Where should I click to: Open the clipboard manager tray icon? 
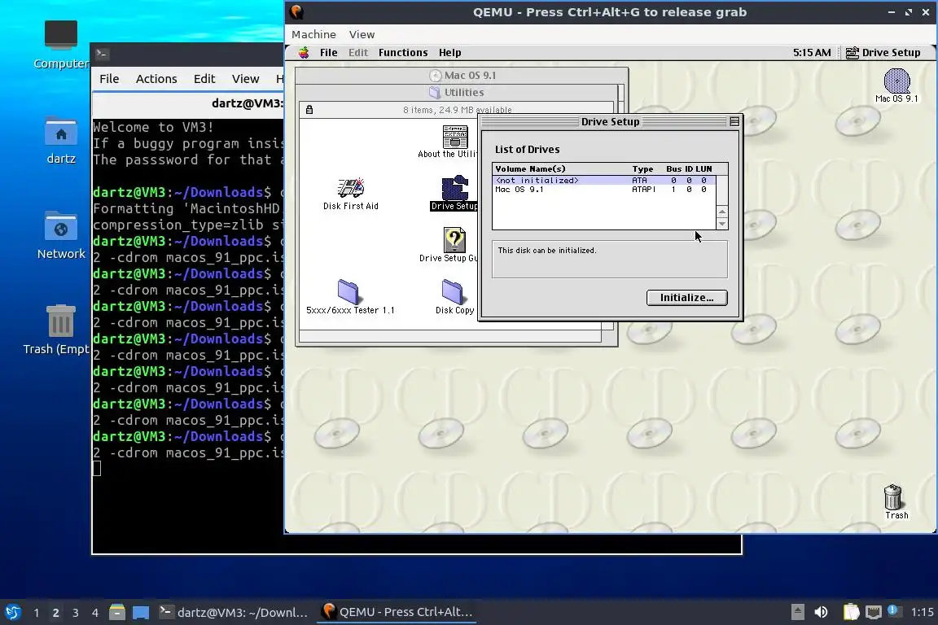point(851,612)
